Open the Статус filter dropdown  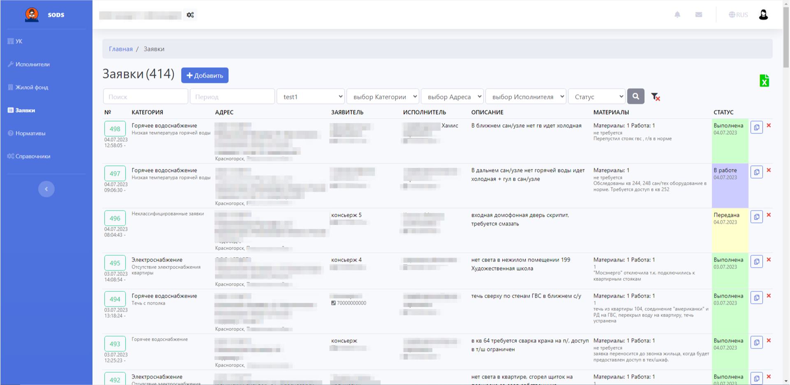point(597,97)
